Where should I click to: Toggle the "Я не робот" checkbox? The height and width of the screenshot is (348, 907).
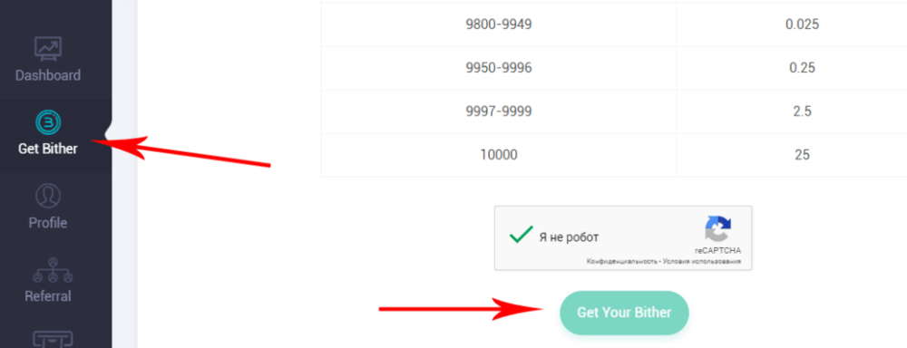click(x=522, y=235)
